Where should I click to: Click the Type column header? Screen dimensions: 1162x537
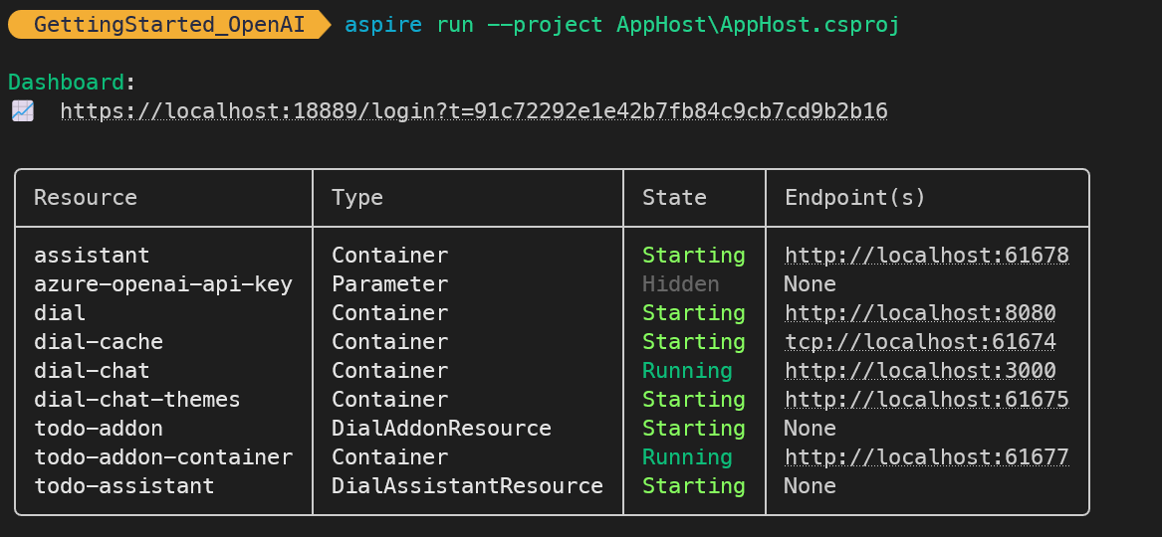[357, 198]
